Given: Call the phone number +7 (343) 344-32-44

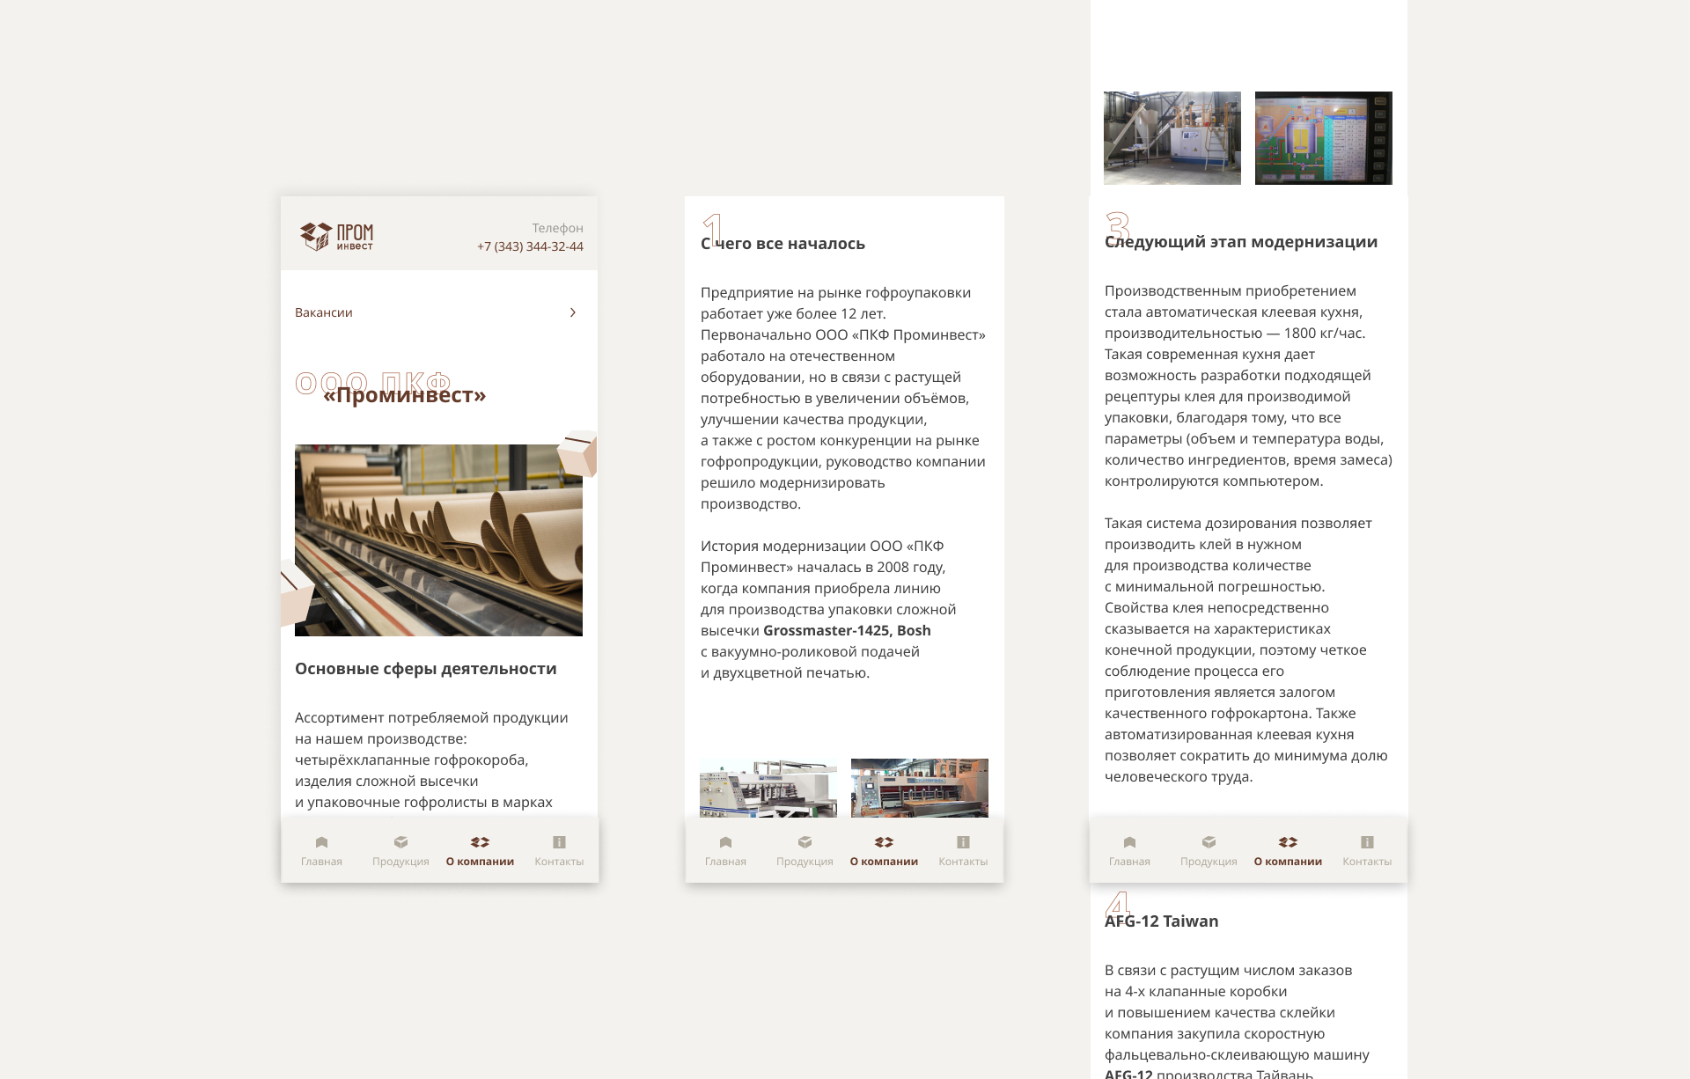Looking at the screenshot, I should 528,246.
